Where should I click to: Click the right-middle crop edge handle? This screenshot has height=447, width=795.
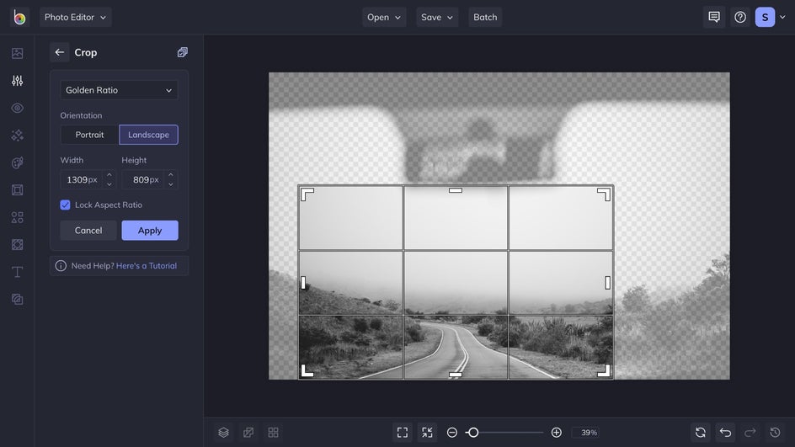pyautogui.click(x=607, y=283)
